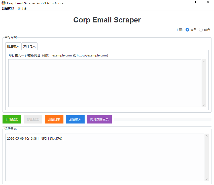214x185 pixels.
Task: Focus the domain list text area
Action: pos(105,83)
